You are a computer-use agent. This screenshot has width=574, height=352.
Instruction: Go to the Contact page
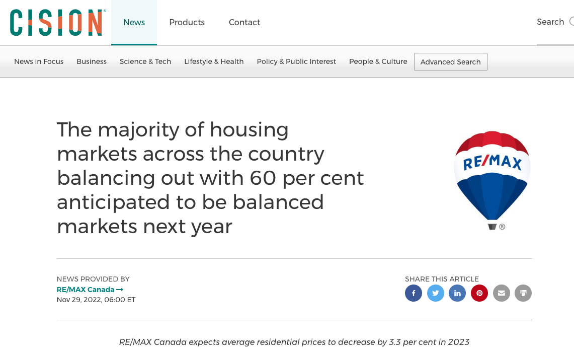(x=244, y=22)
